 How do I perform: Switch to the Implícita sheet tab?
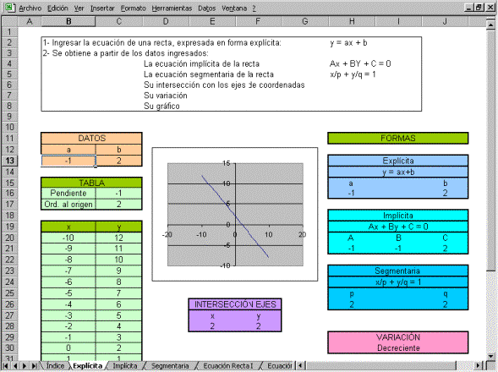(x=125, y=365)
